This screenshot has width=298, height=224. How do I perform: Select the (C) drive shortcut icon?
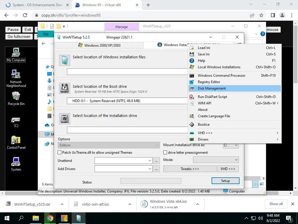click(16, 123)
